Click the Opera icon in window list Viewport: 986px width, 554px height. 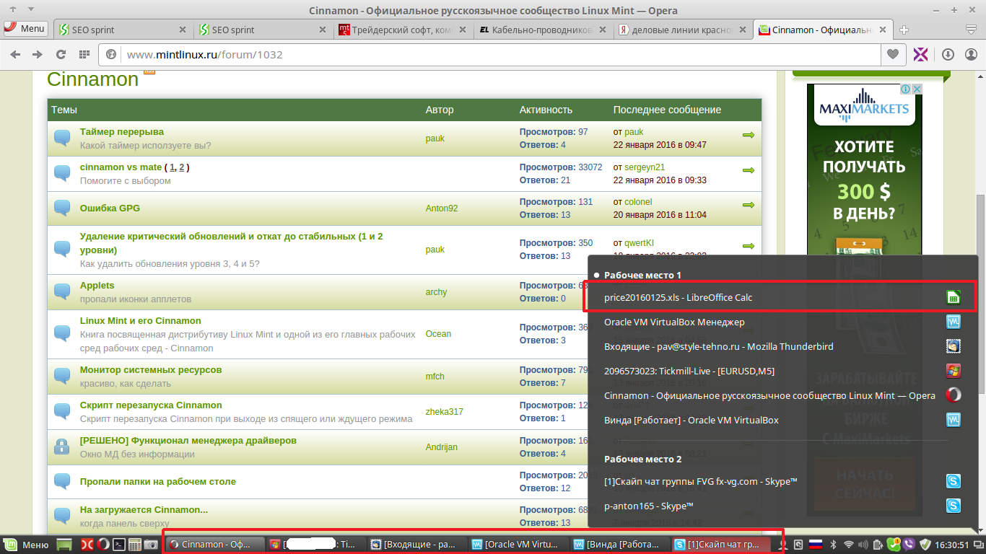tap(954, 395)
